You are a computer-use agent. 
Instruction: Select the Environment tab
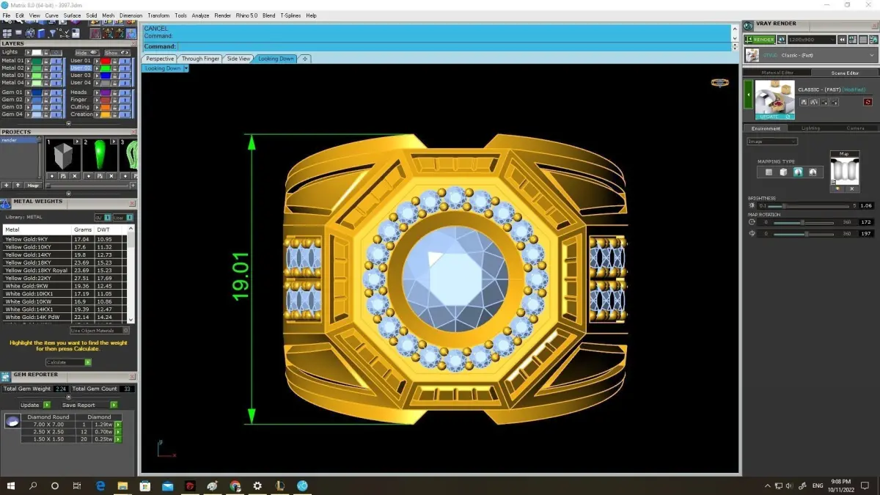click(766, 128)
